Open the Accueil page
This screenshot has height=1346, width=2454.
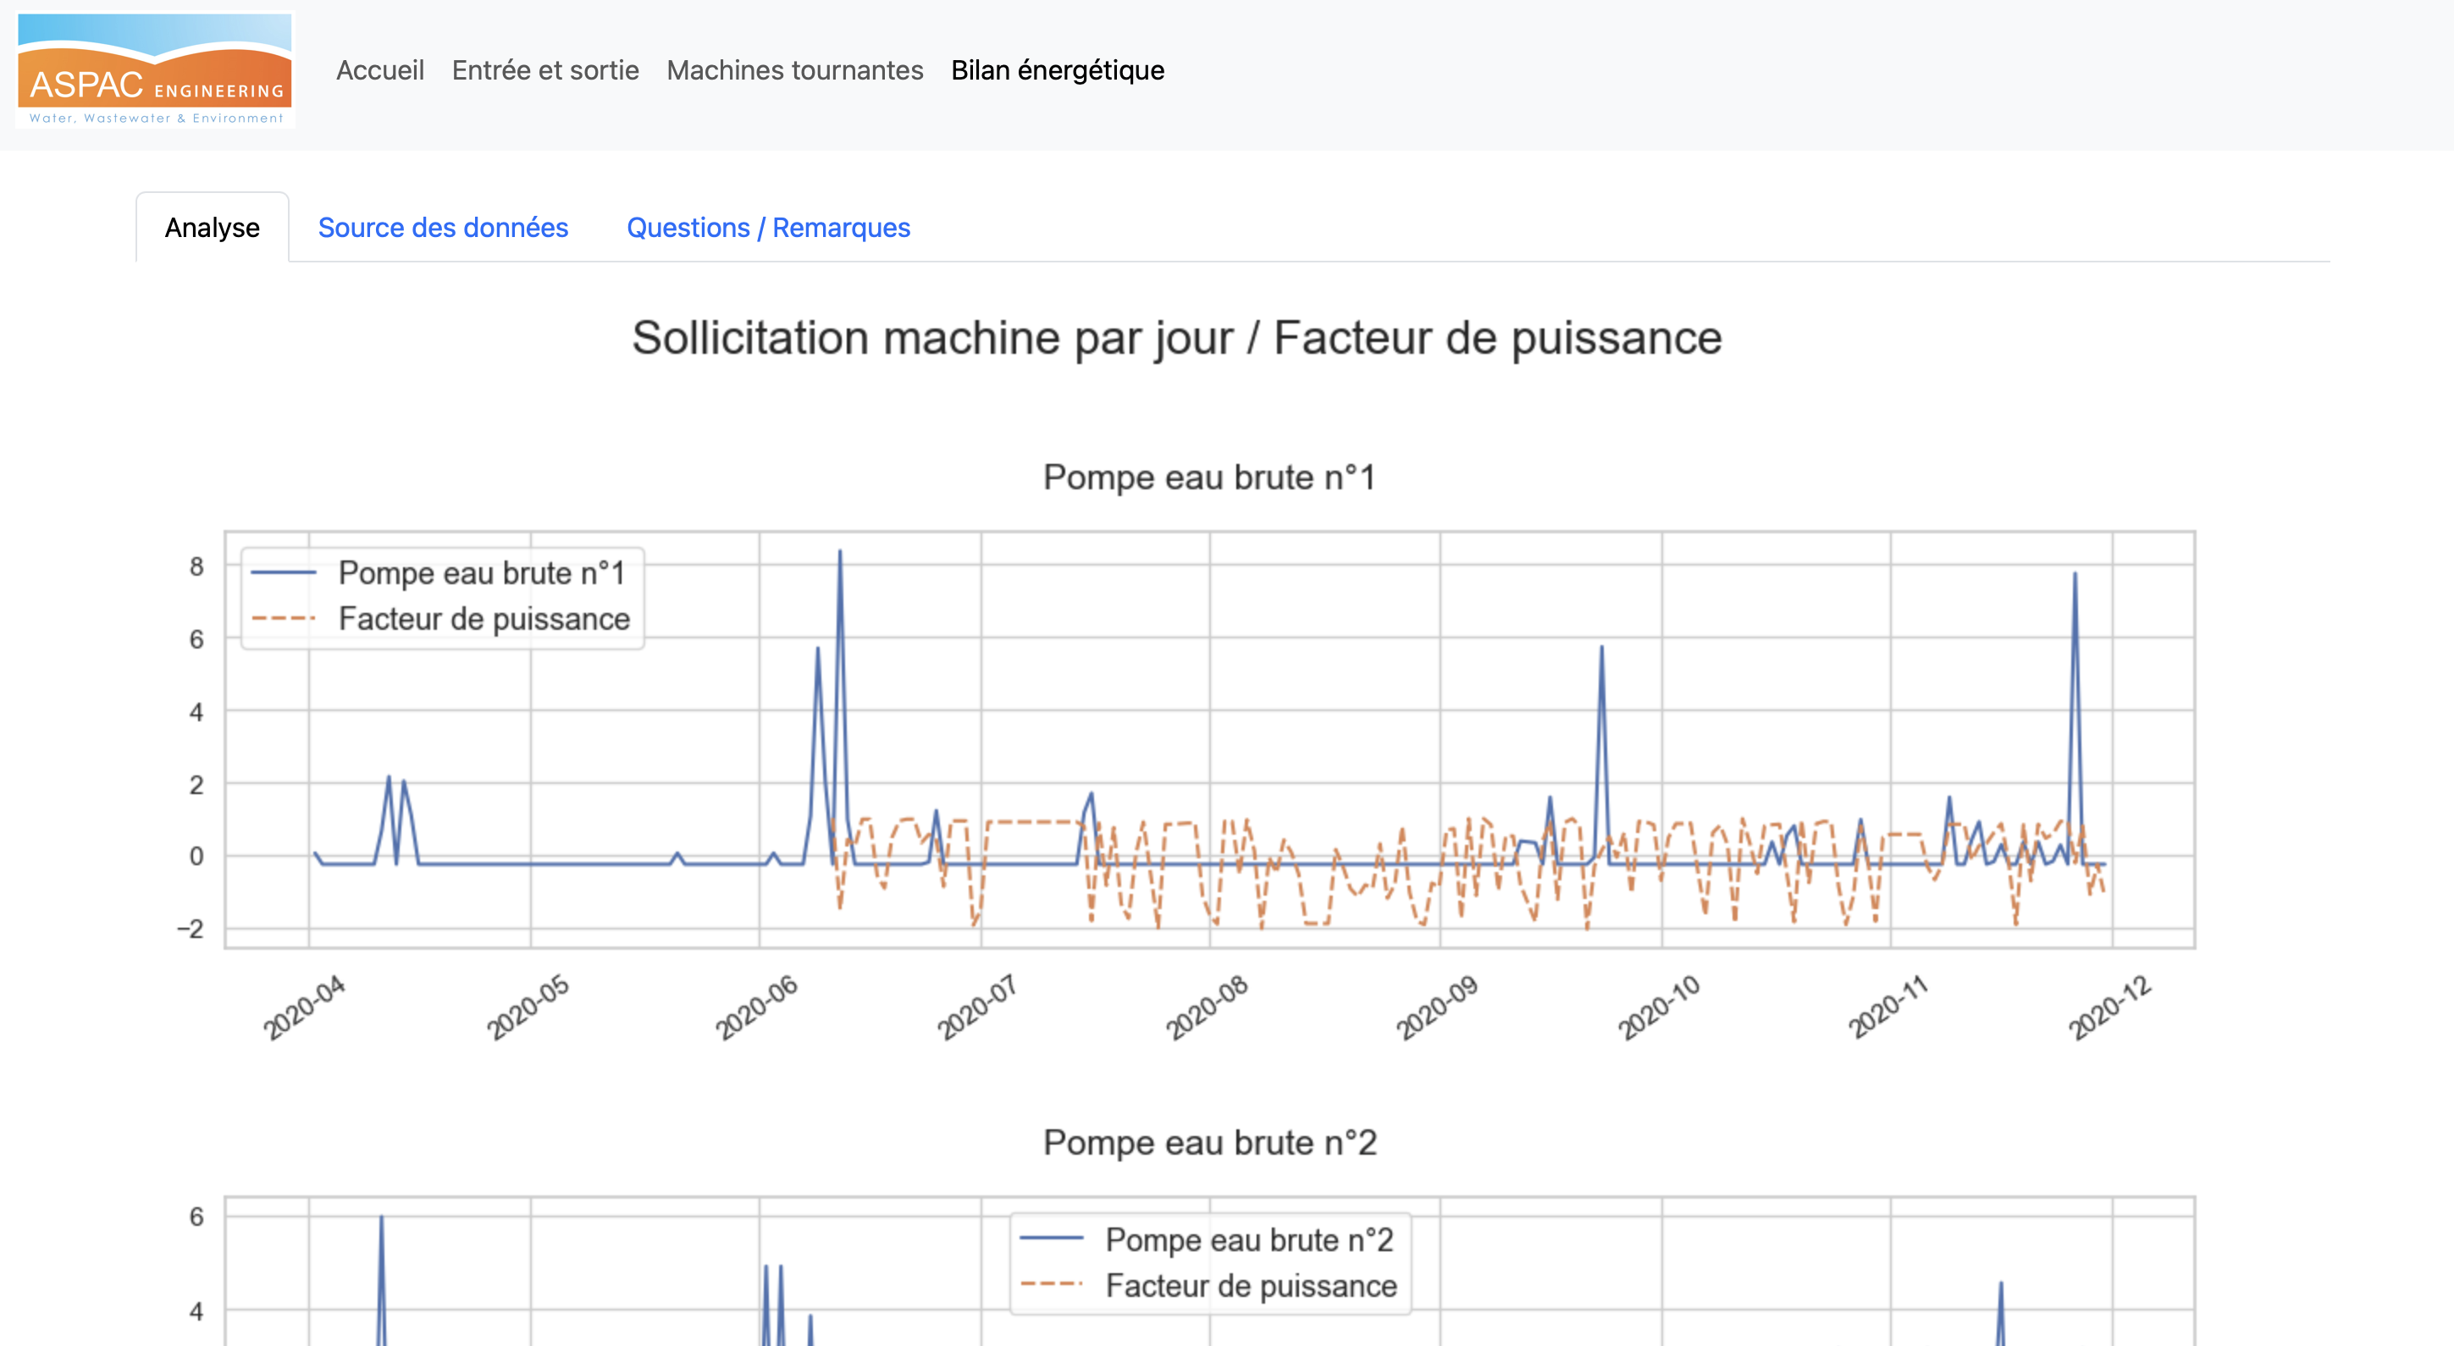tap(380, 69)
